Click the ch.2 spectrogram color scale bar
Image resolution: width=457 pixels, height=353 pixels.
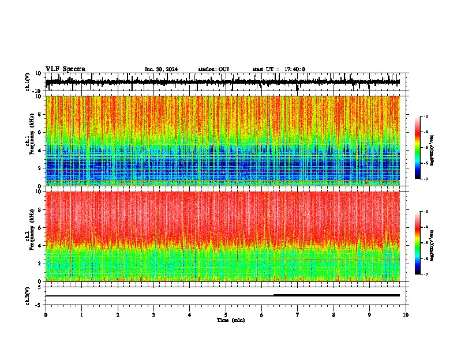pos(418,243)
